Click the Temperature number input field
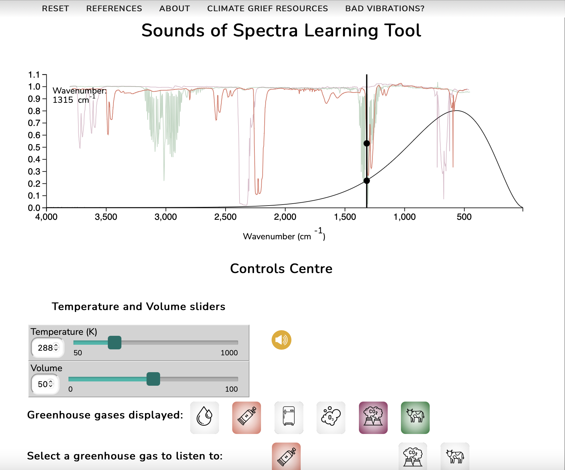The image size is (565, 470). coord(45,348)
